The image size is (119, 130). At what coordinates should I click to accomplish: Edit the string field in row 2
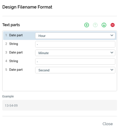click(x=75, y=44)
